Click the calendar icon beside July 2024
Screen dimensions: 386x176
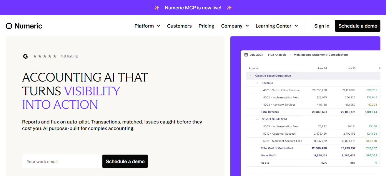coord(246,55)
